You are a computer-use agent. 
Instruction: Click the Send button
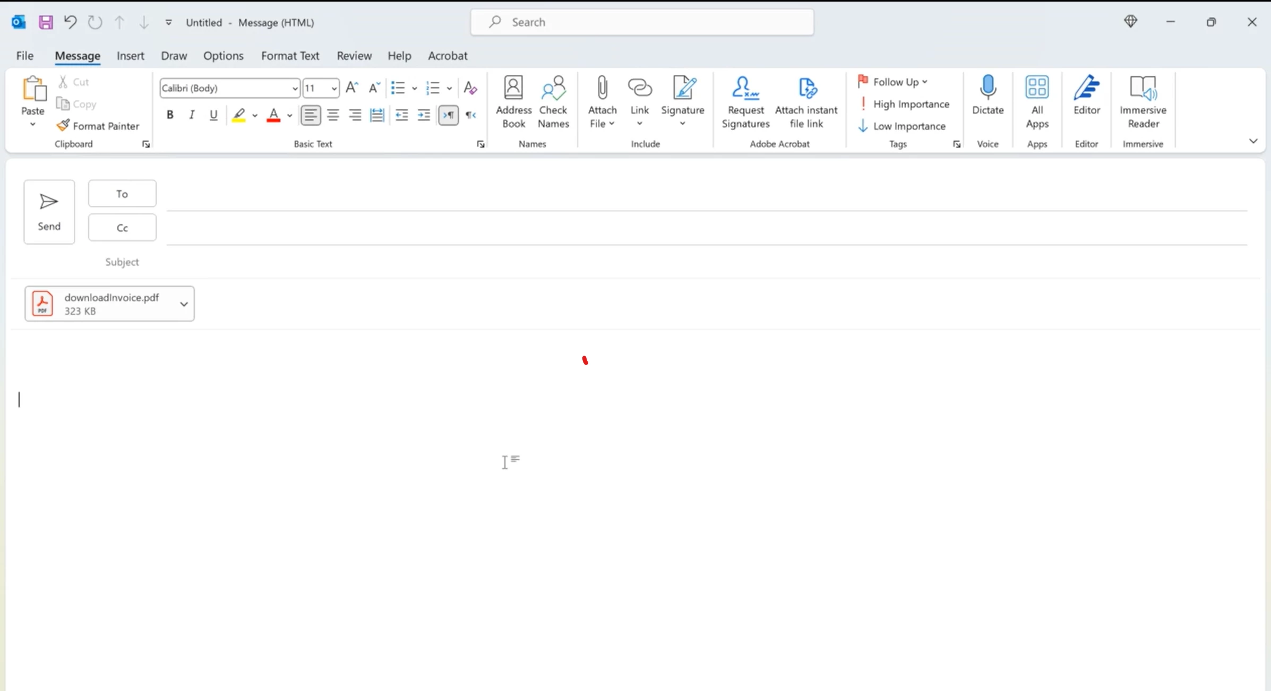49,212
